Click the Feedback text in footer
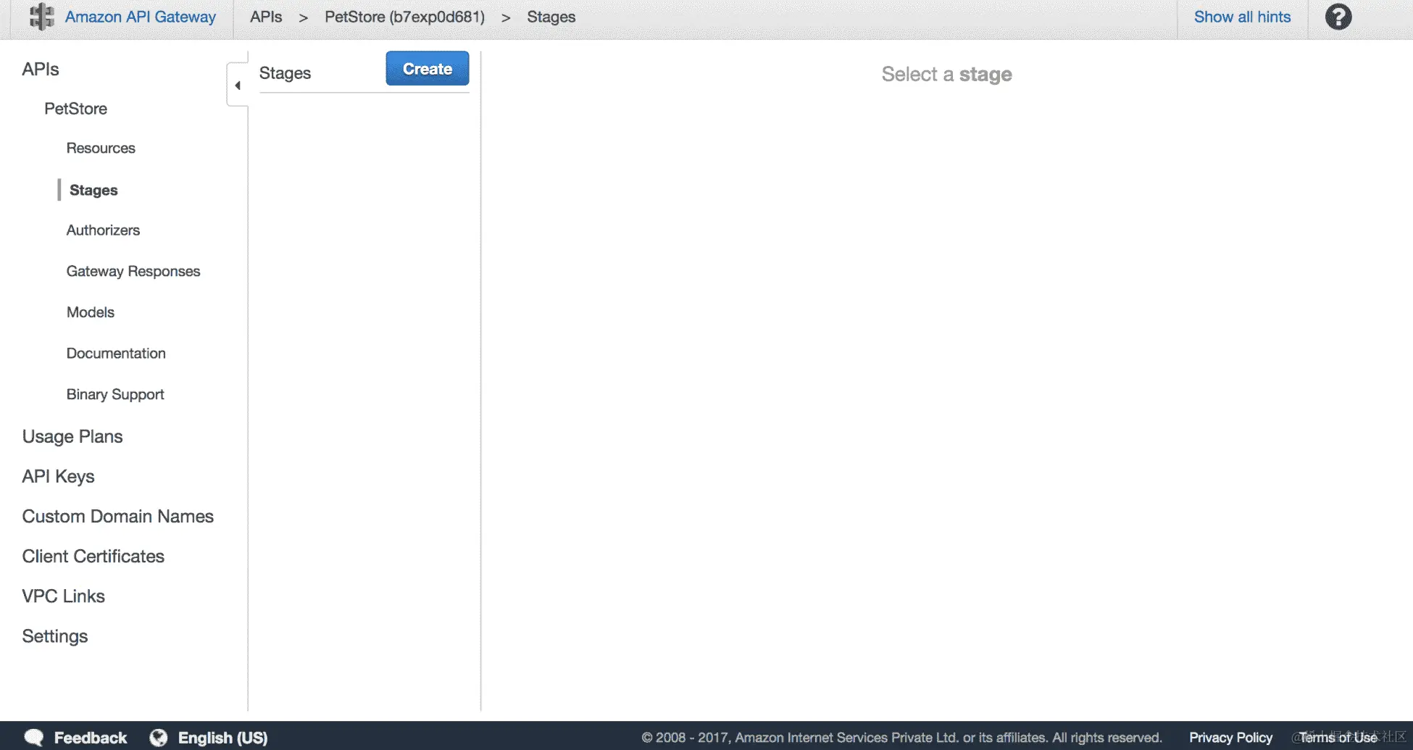 [x=91, y=738]
